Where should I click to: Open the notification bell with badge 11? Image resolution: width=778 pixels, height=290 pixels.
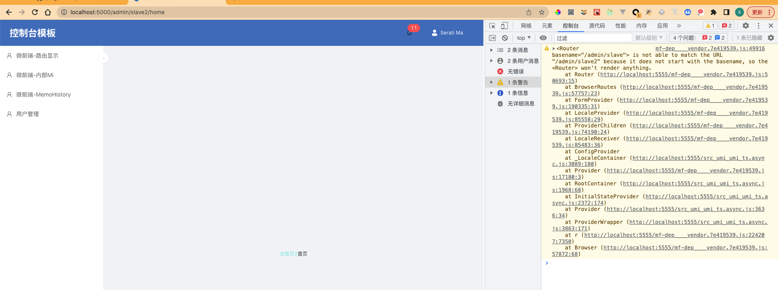coord(409,32)
